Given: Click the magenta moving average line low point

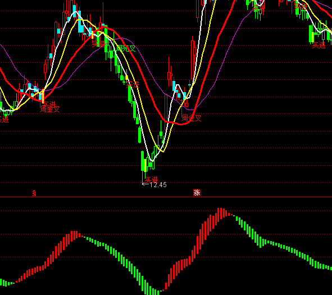Looking at the screenshot, I should [x=191, y=110].
